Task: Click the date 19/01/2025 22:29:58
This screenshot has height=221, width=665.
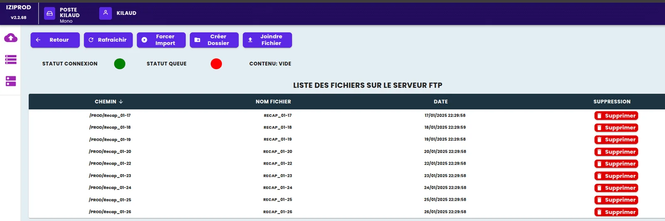Action: coord(445,139)
